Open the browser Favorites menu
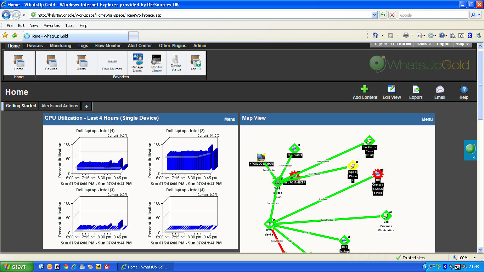484x272 pixels. click(52, 25)
